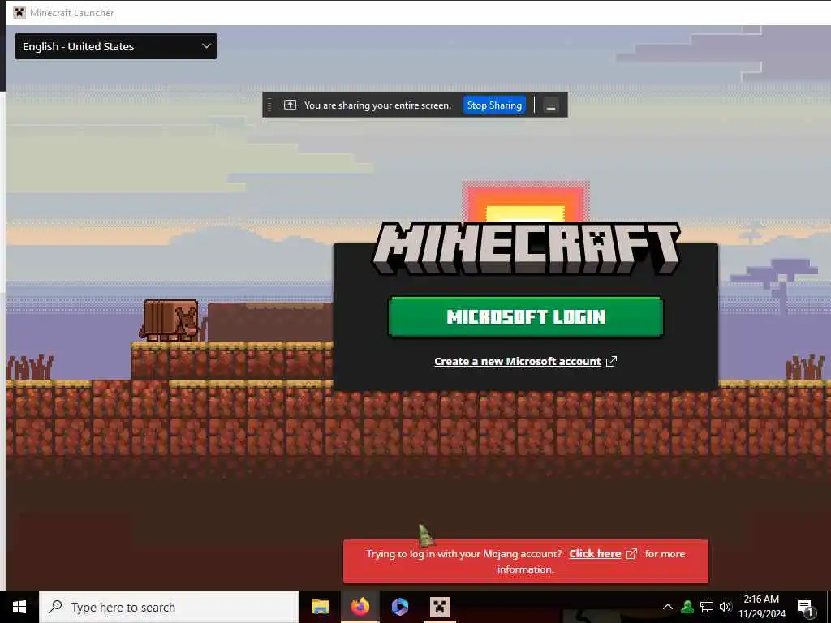The height and width of the screenshot is (623, 831).
Task: Click the green Microsoft Login button
Action: (x=525, y=317)
